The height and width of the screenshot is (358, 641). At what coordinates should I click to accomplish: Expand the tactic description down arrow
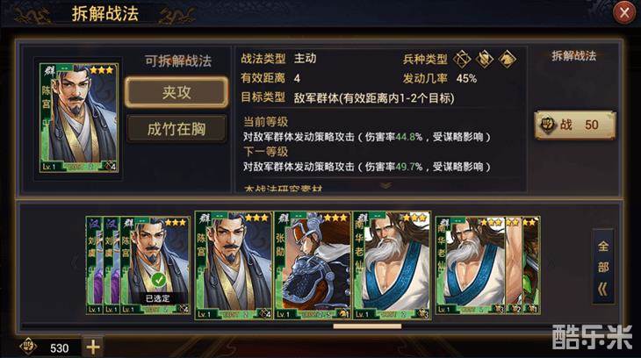pyautogui.click(x=385, y=185)
